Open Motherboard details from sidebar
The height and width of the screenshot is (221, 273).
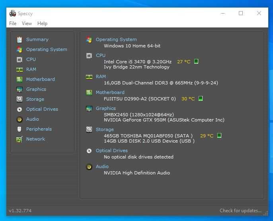(41, 79)
